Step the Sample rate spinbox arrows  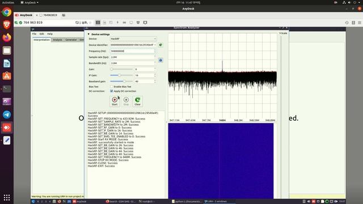coord(155,57)
